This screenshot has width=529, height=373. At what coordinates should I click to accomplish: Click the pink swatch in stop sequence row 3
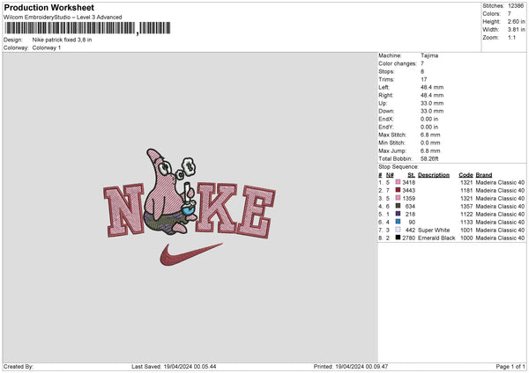(398, 198)
